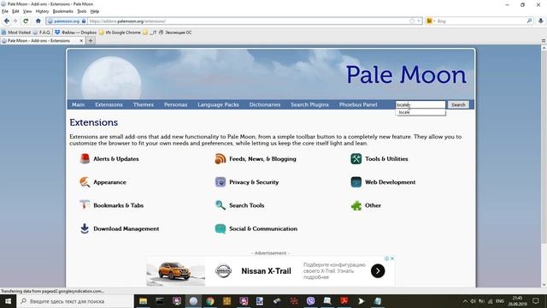Open the Most Visited bookmark folder
Viewport: 547px width, 308px height.
(x=16, y=33)
